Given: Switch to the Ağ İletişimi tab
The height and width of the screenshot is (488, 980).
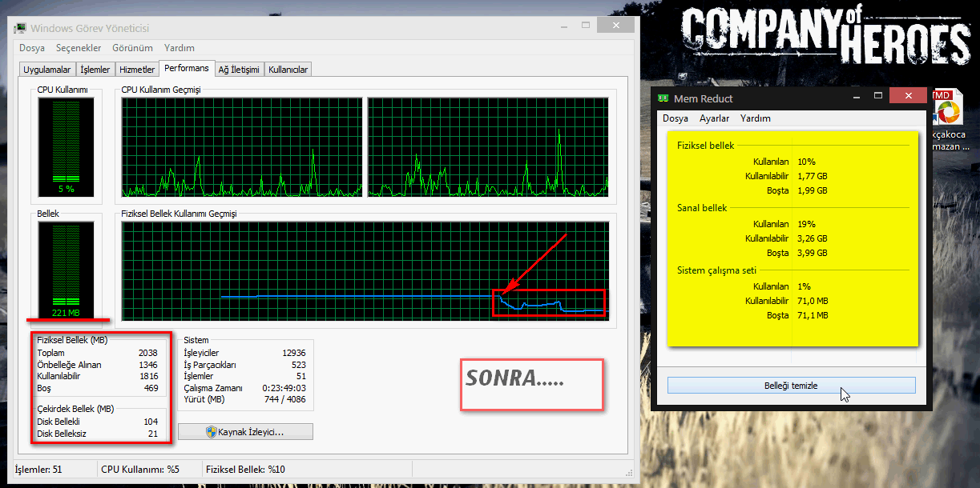Looking at the screenshot, I should click(x=240, y=70).
